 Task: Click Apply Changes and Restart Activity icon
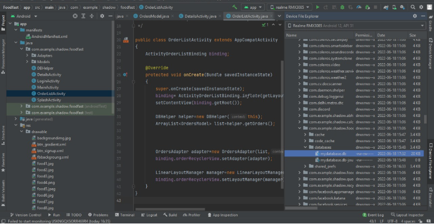coord(326,7)
